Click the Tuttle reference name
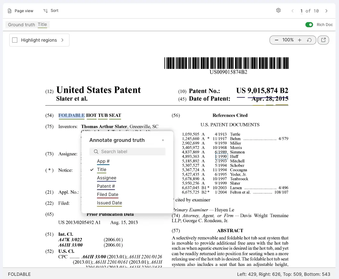The height and width of the screenshot is (279, 339). click(235, 134)
